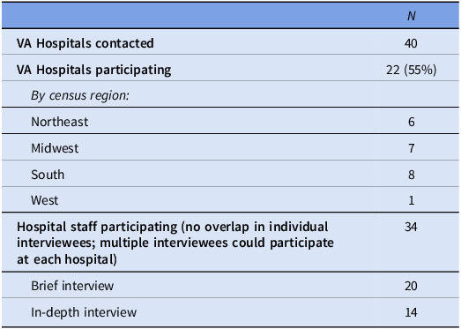Select the Midwest row label
Viewport: 461px width, 329px height.
click(x=55, y=148)
